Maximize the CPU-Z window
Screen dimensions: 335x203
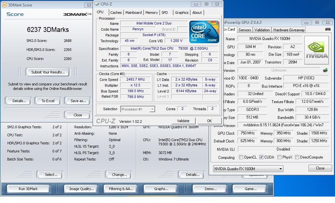pos(206,4)
